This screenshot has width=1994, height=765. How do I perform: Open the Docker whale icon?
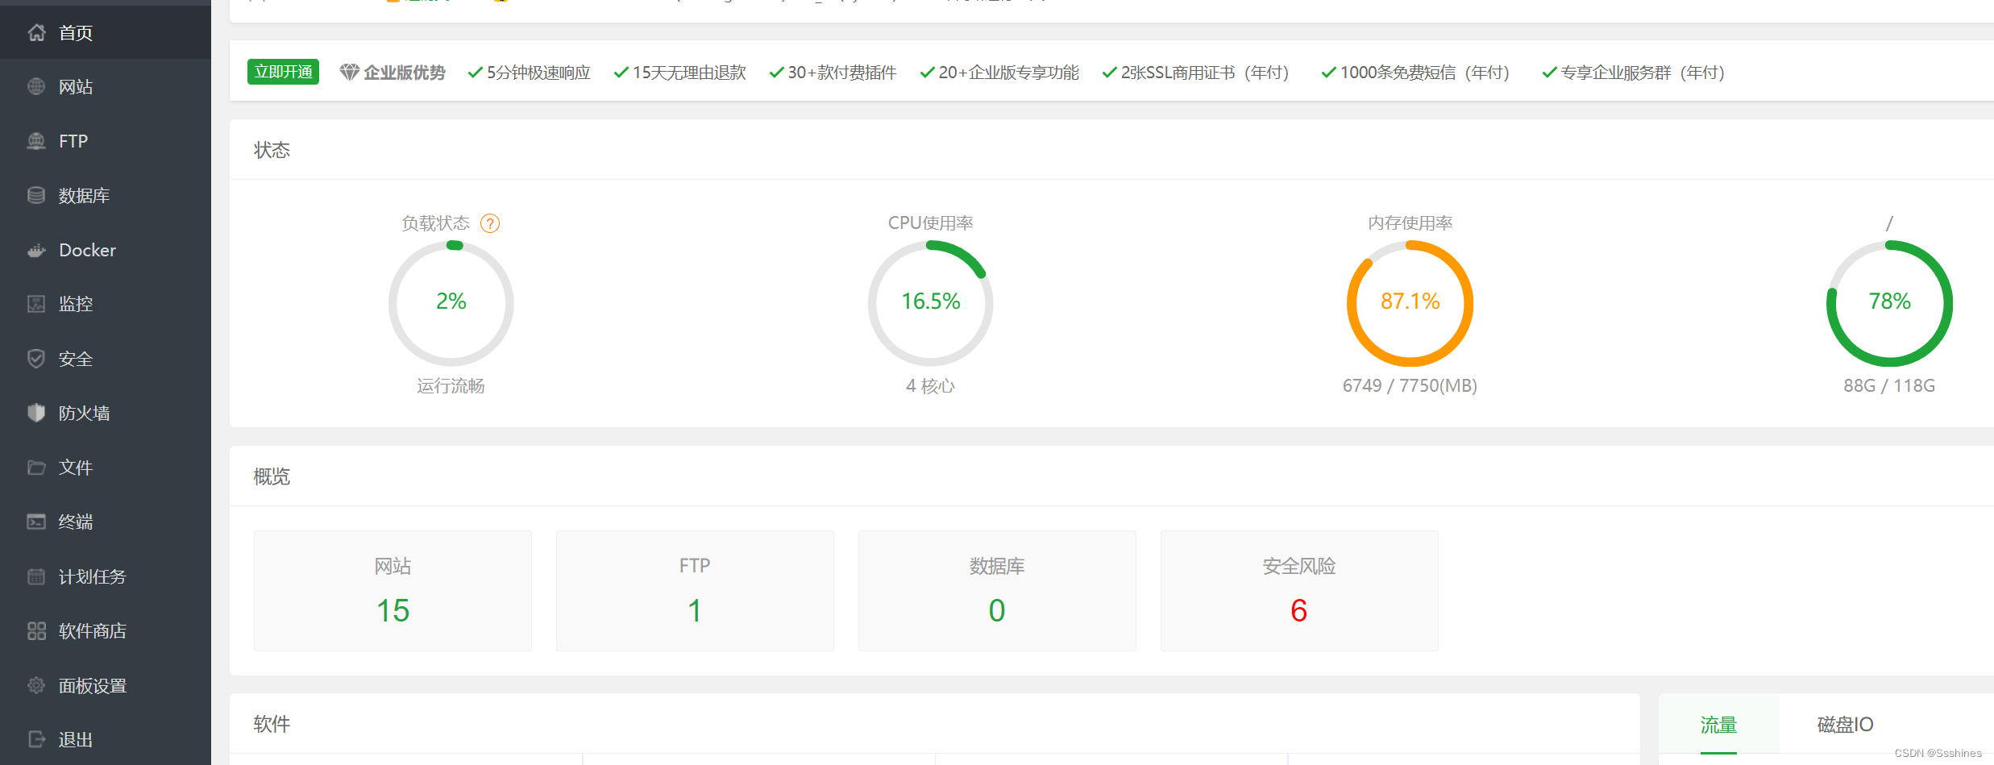tap(36, 250)
